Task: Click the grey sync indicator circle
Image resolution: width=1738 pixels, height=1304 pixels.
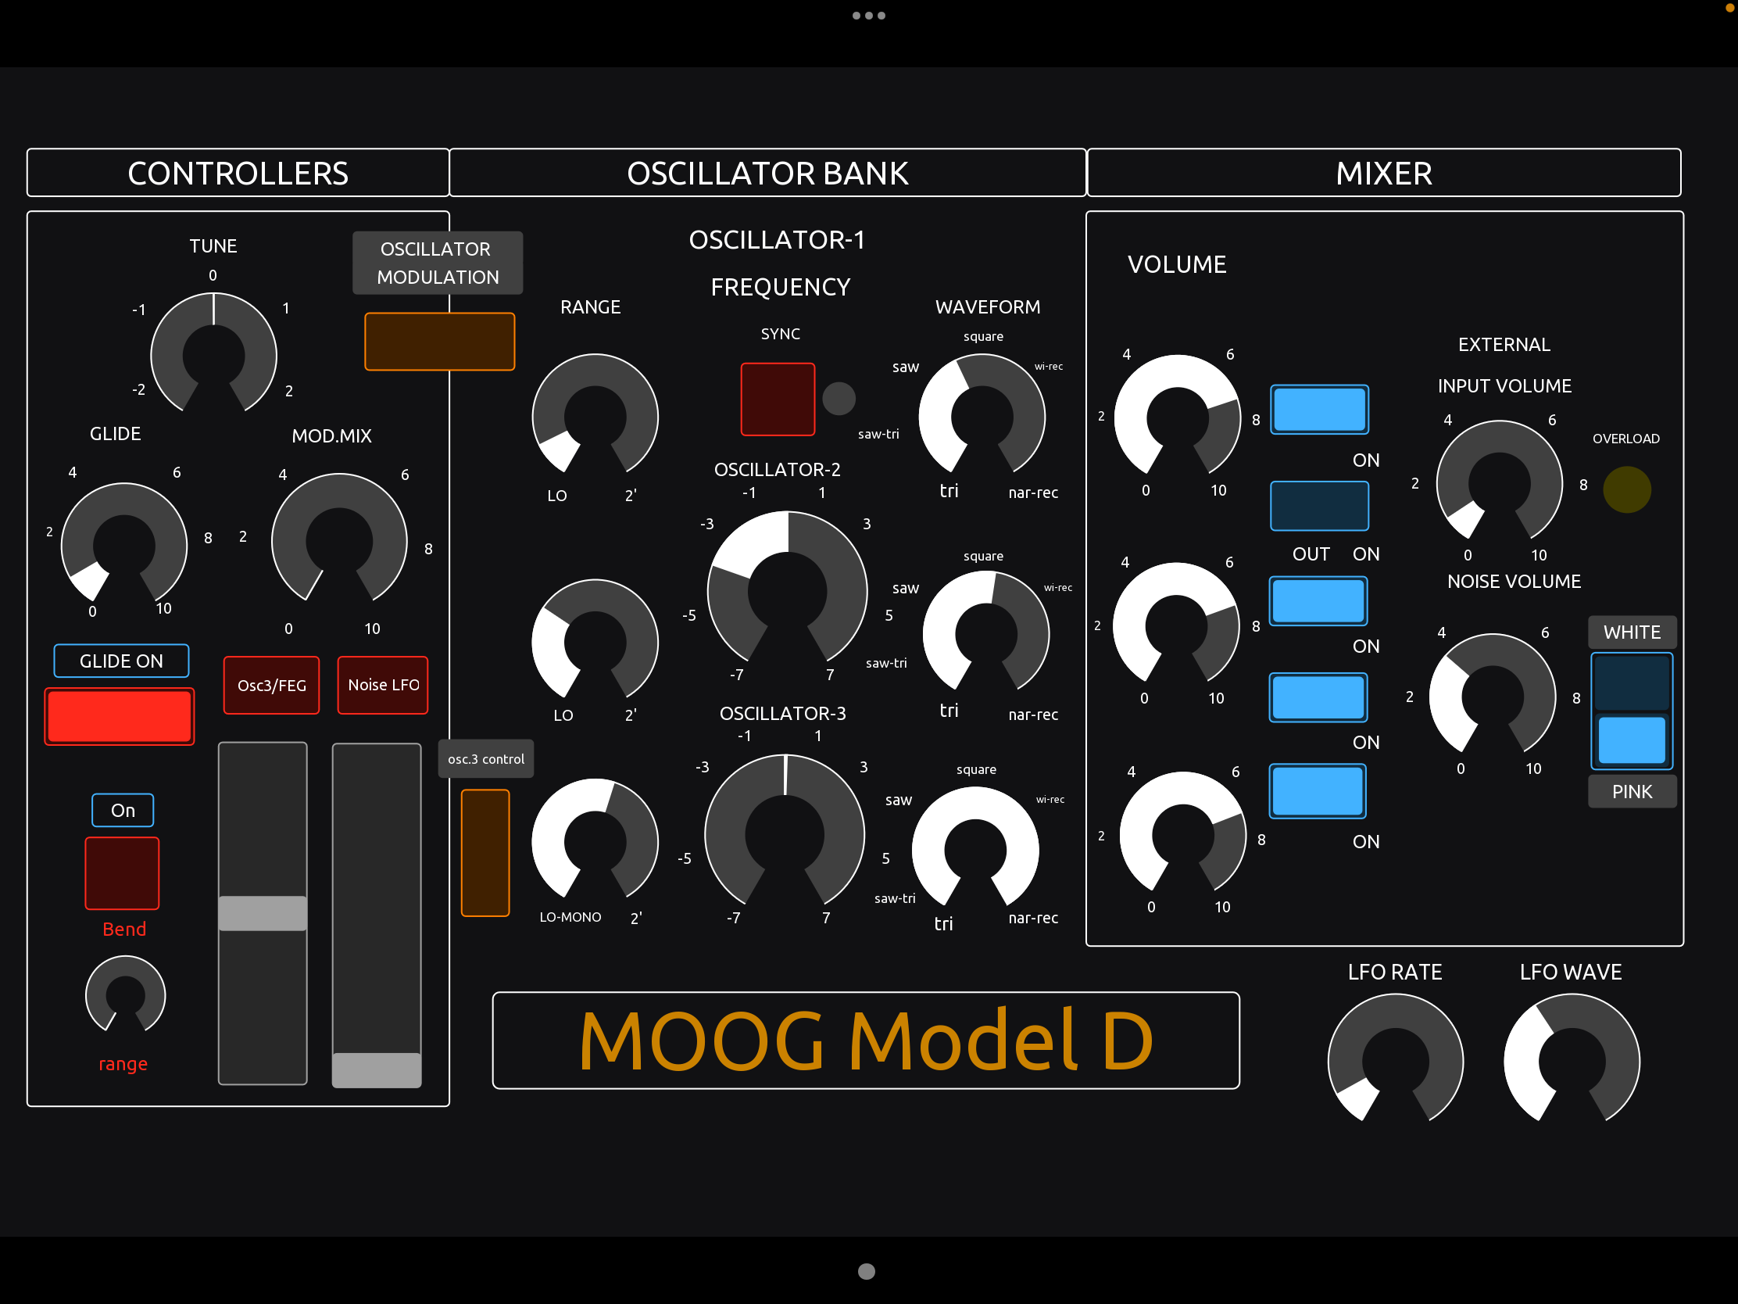Action: click(839, 399)
